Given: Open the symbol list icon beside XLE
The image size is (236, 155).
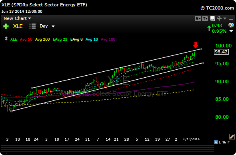Looking at the screenshot, I should 32,26.
